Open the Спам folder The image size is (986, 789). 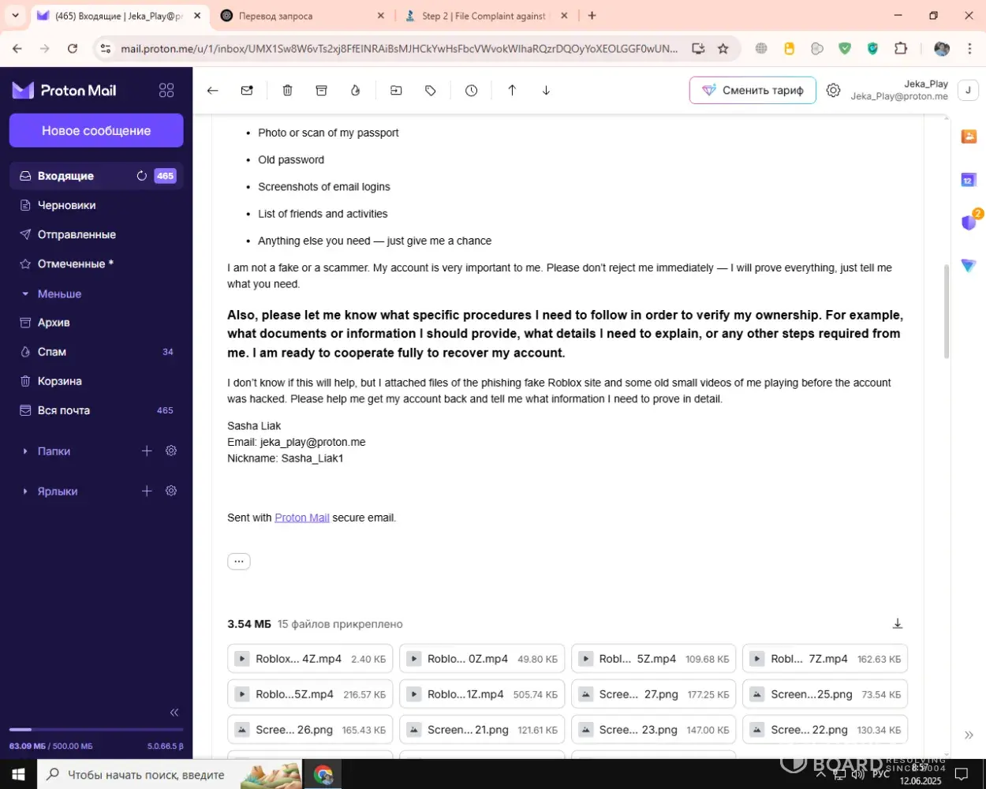point(52,352)
